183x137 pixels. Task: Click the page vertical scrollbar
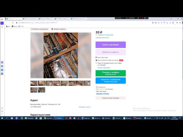pyautogui.click(x=182, y=59)
